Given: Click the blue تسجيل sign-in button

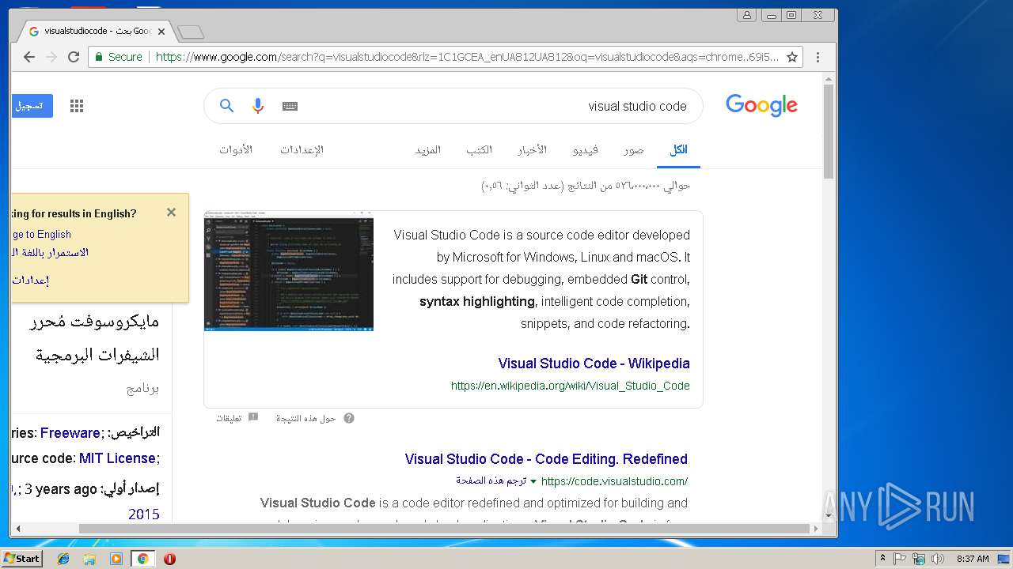Looking at the screenshot, I should click(32, 105).
